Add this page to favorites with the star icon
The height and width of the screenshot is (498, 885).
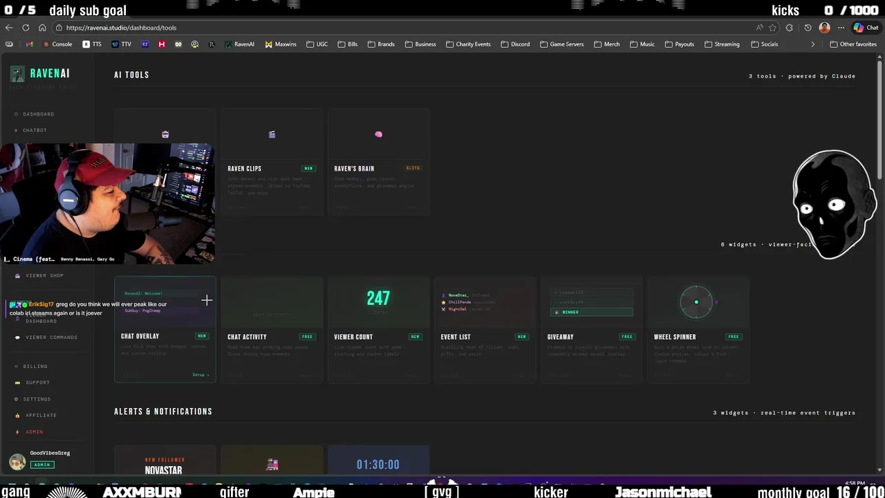[772, 28]
